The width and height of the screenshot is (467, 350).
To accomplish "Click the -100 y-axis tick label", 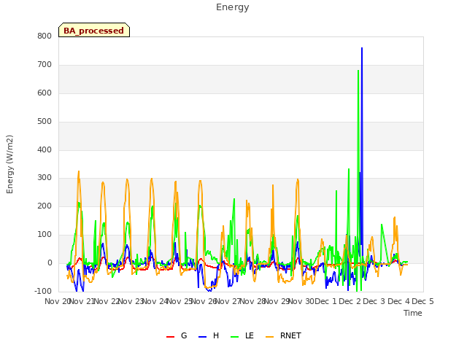I will tap(43, 291).
